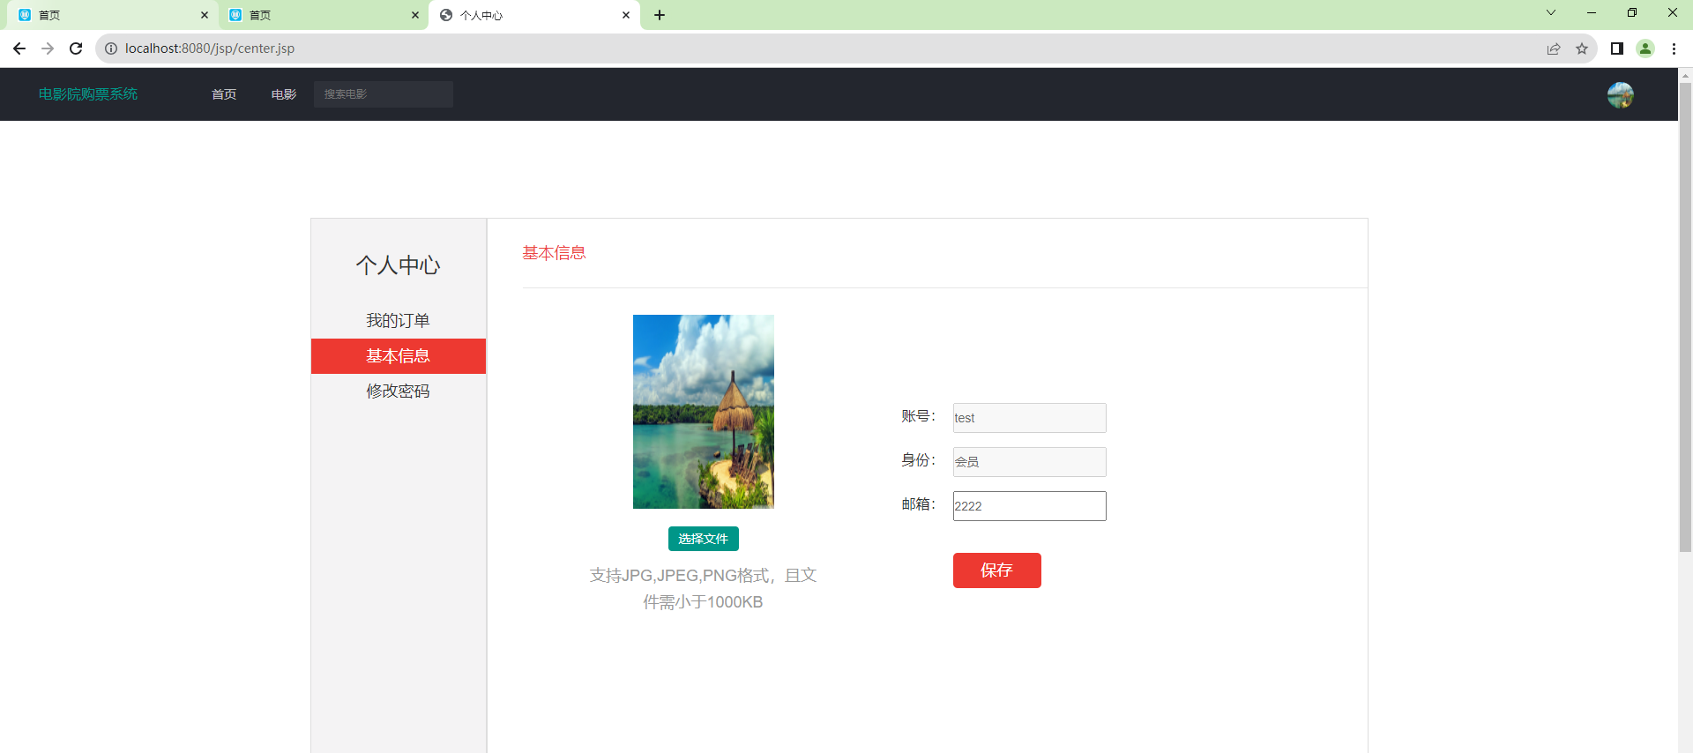
Task: Open the Chrome three-dot menu
Action: 1674,48
